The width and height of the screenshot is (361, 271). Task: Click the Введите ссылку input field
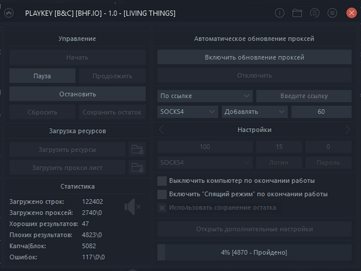click(x=304, y=96)
